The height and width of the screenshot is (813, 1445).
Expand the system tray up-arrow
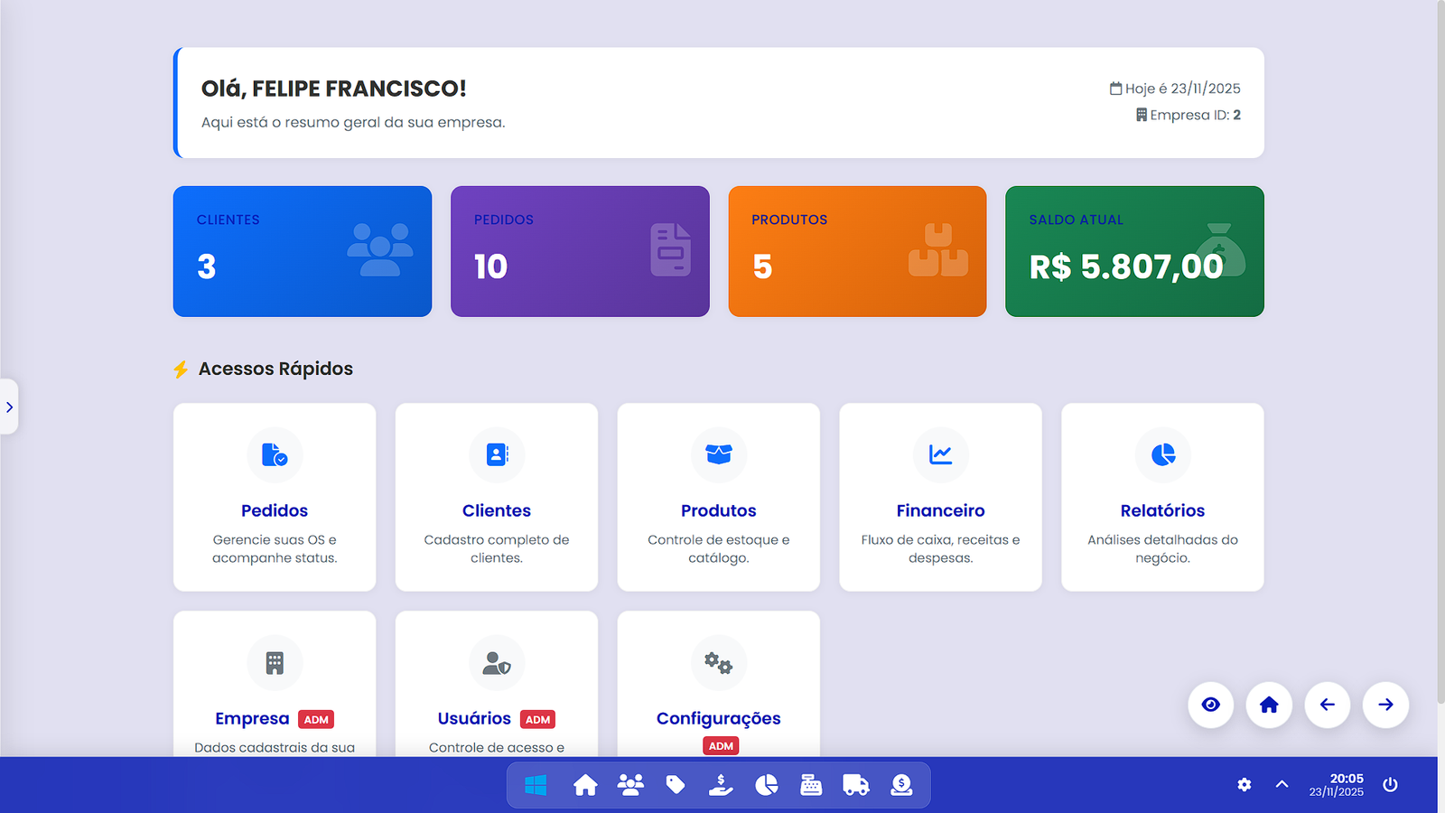tap(1282, 784)
